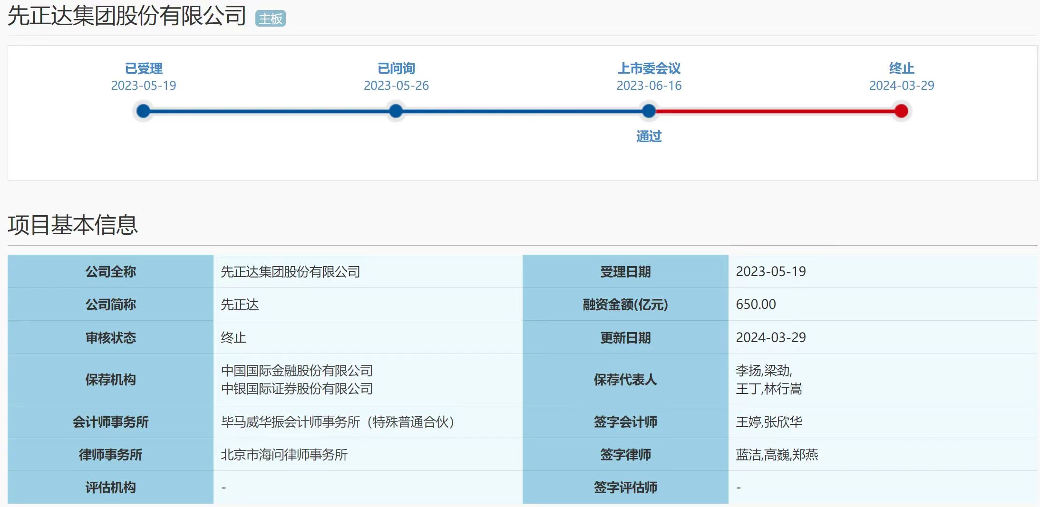Click the lawyers value 蓝洁,高巍,郑燕
Image resolution: width=1040 pixels, height=507 pixels.
click(777, 455)
